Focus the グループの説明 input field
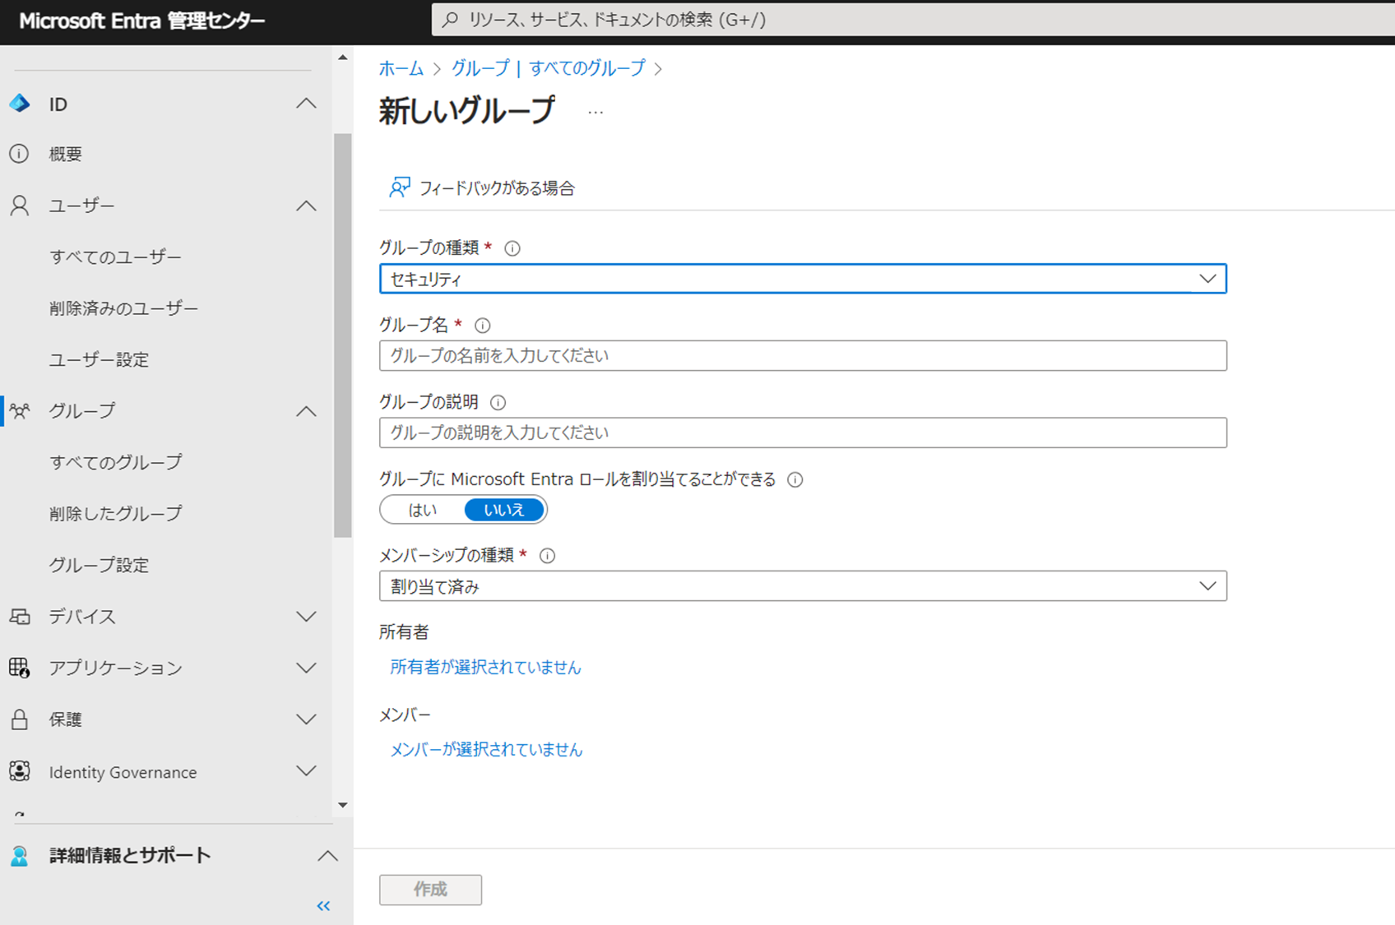Image resolution: width=1395 pixels, height=925 pixels. coord(803,433)
